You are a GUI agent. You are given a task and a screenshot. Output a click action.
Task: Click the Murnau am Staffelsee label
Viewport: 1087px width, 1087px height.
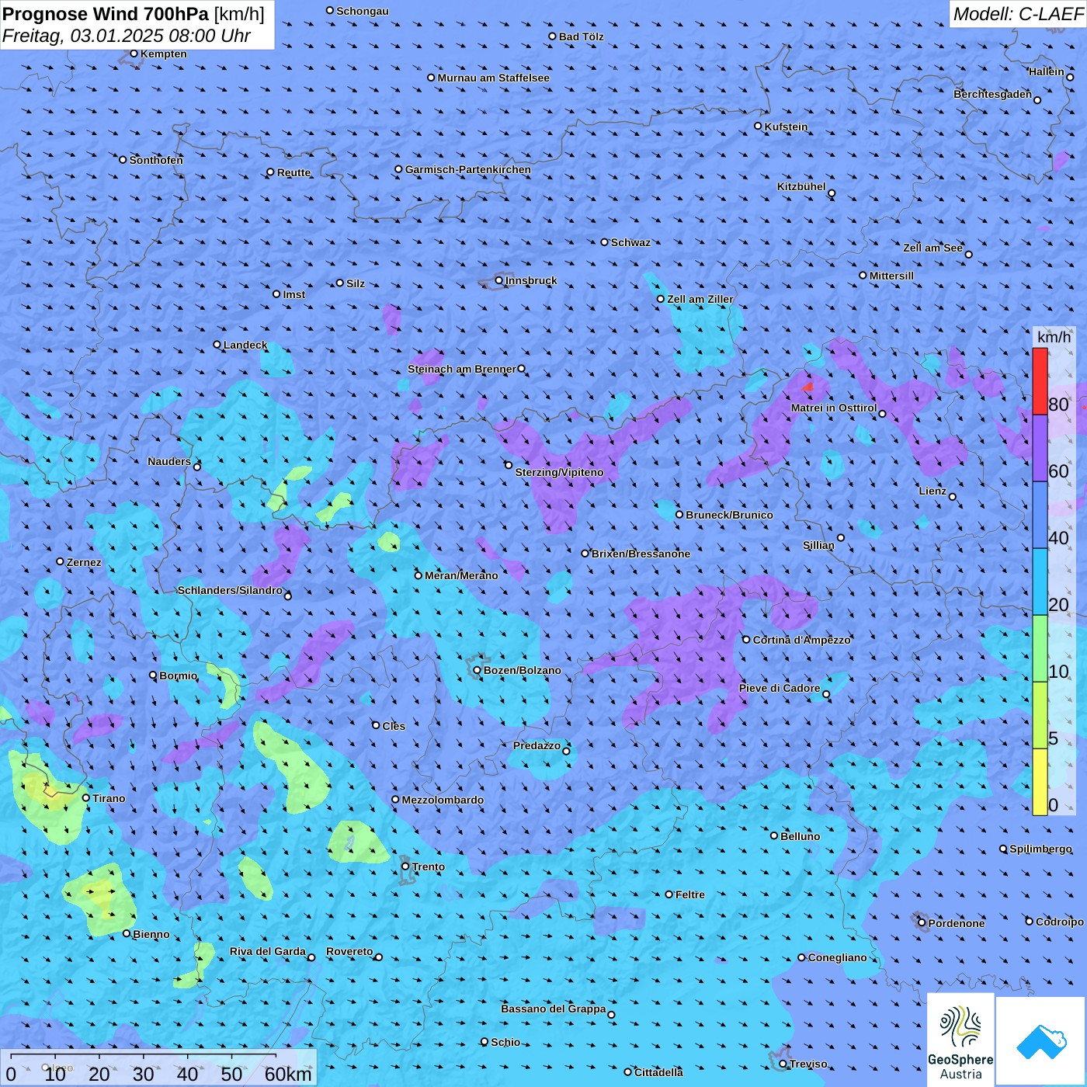493,78
